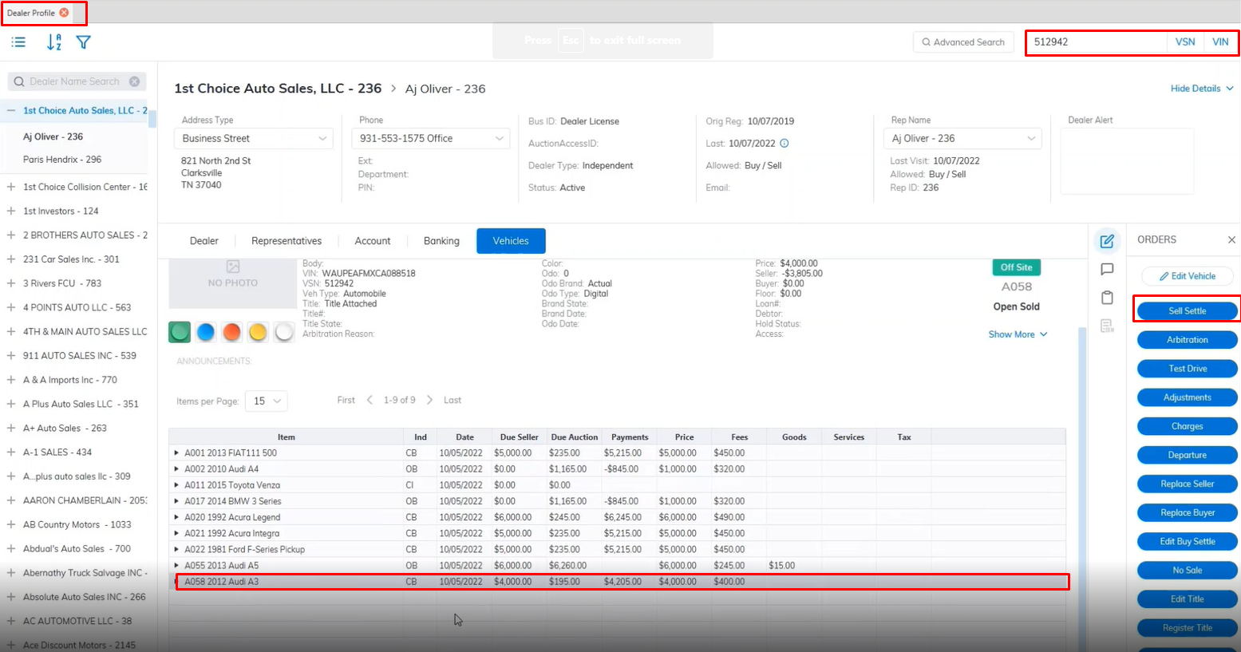Screen dimensions: 1241x652
Task: Open the Items per Page dropdown
Action: [267, 401]
